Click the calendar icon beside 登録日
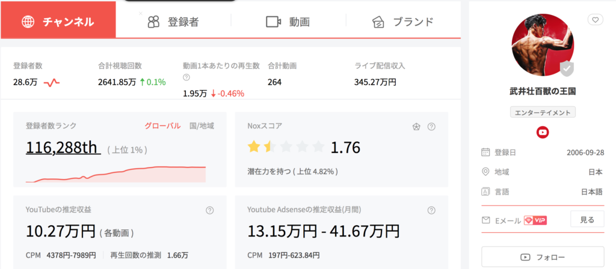This screenshot has width=616, height=269. 485,152
